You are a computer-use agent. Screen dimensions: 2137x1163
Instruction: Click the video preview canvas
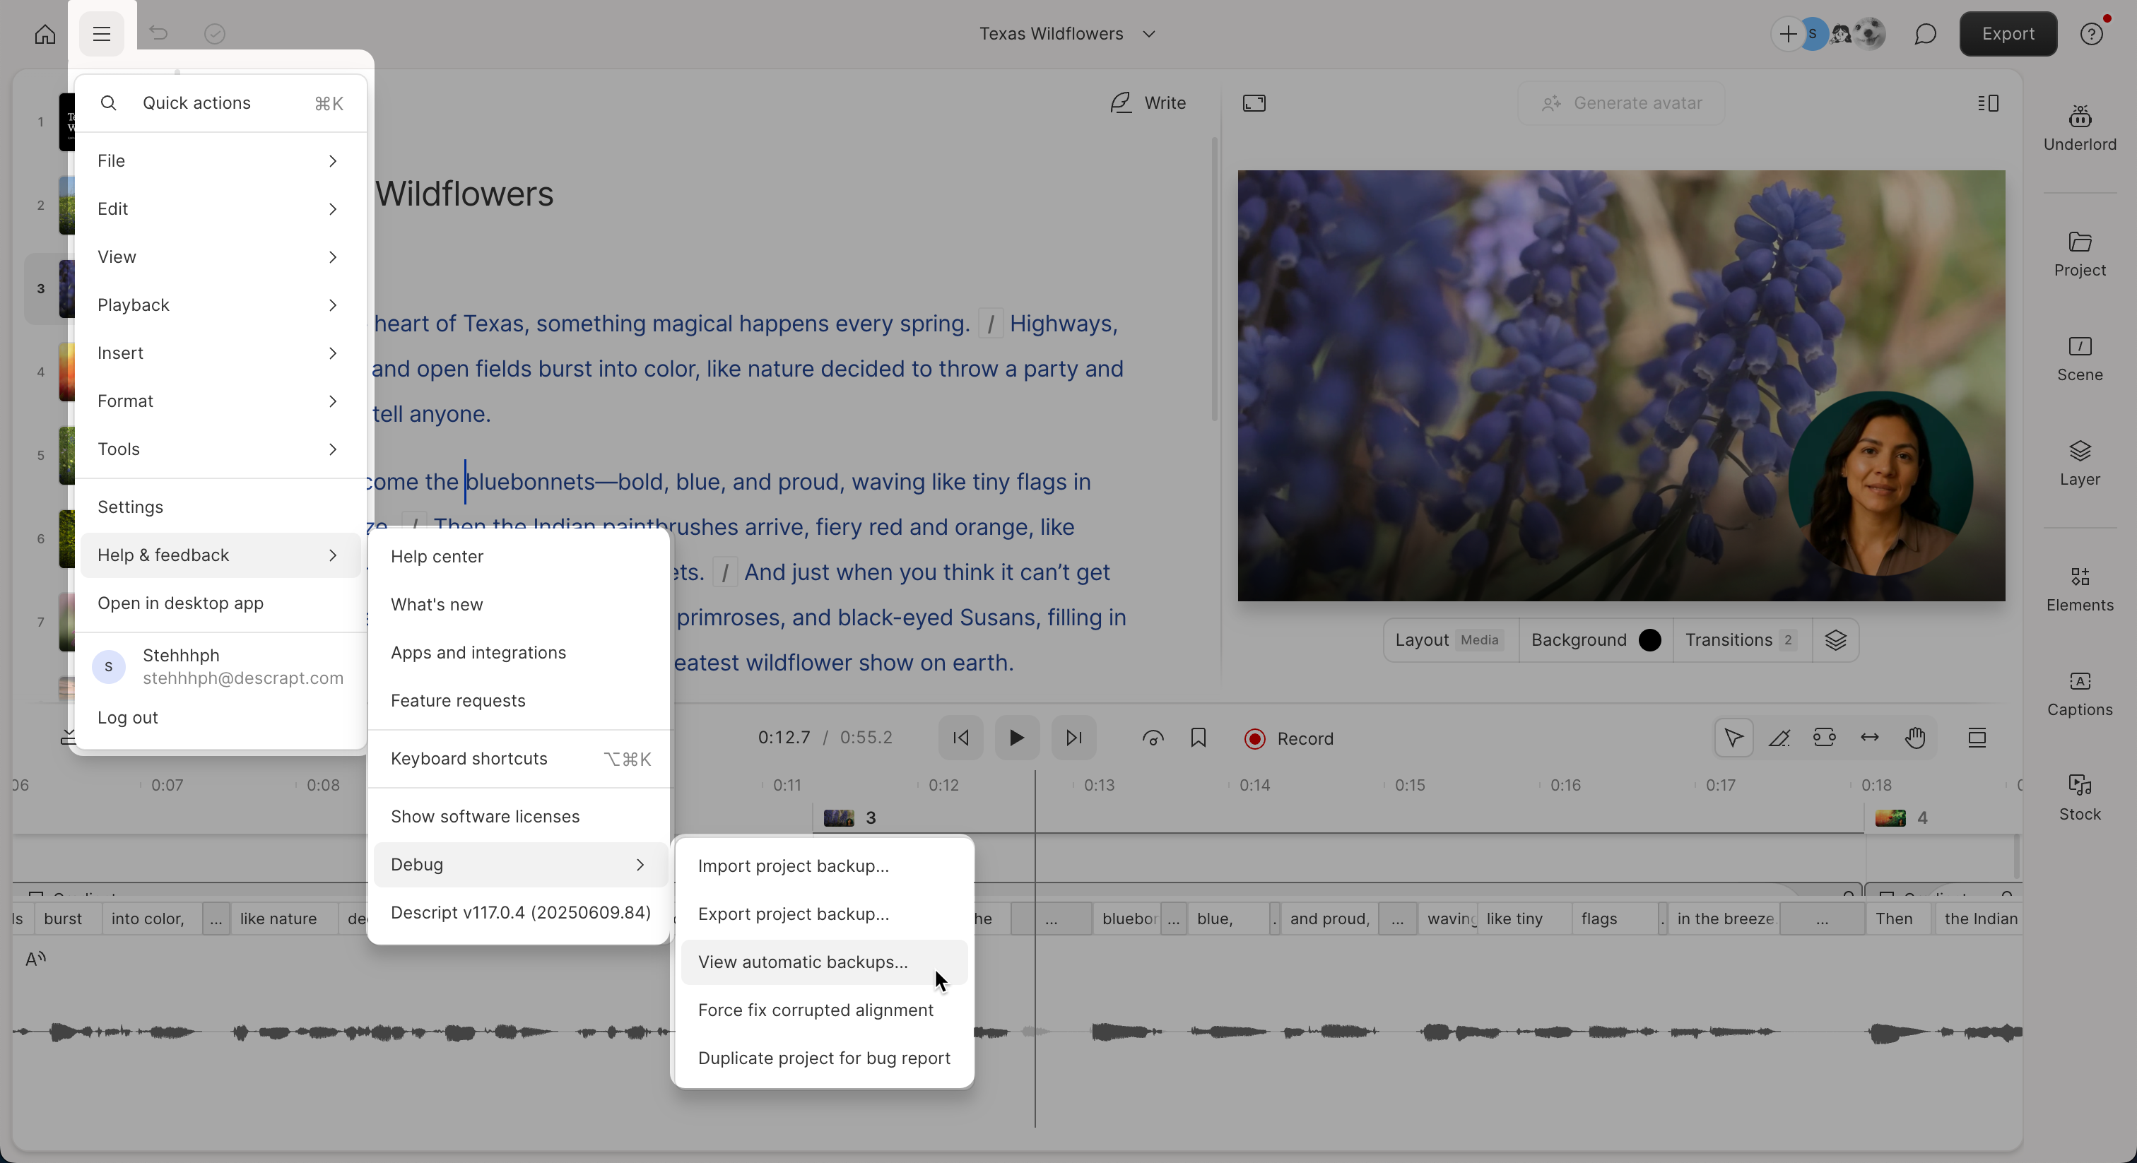[x=1620, y=386]
